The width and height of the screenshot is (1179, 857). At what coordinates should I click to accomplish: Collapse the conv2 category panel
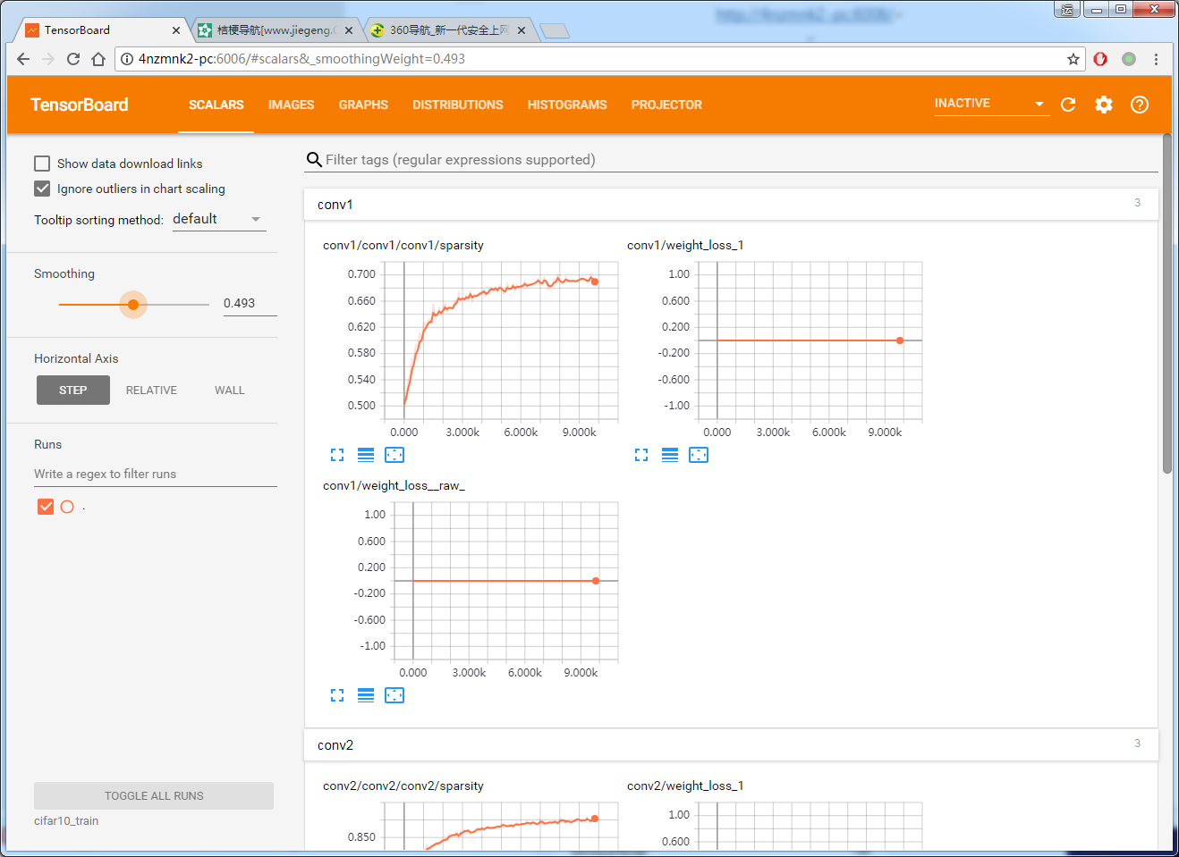(731, 744)
